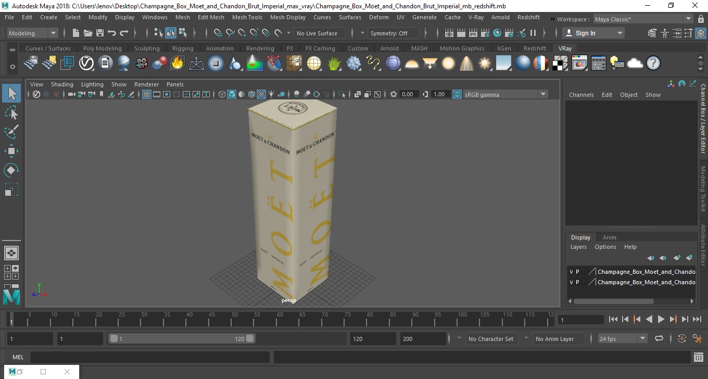The width and height of the screenshot is (708, 379).
Task: Switch to the Anim layer tab
Action: [x=609, y=237]
